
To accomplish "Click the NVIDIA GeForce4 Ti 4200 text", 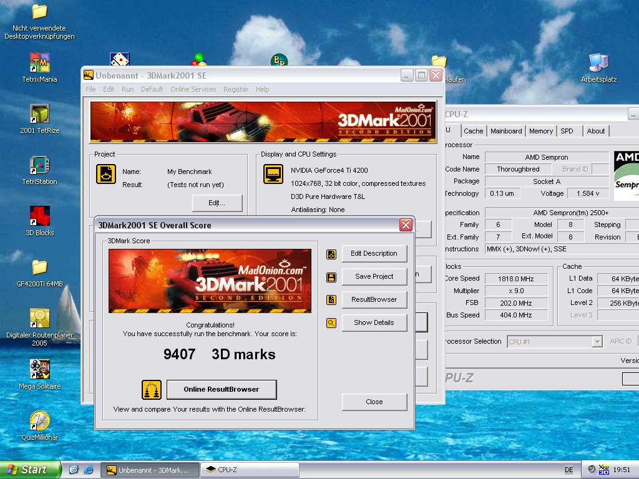I will 329,170.
